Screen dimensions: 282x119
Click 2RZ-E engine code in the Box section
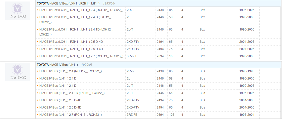[131, 10]
